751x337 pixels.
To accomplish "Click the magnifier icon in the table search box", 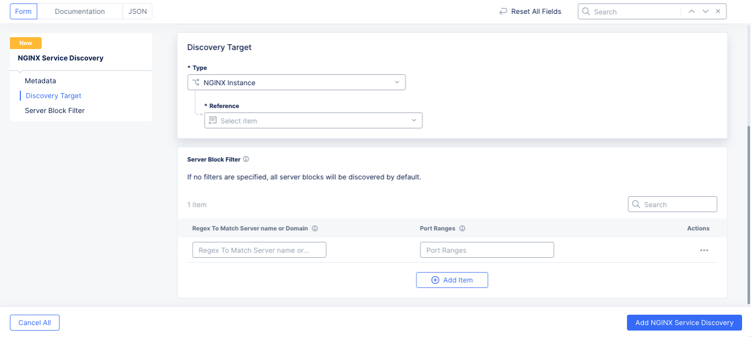I will (x=636, y=204).
